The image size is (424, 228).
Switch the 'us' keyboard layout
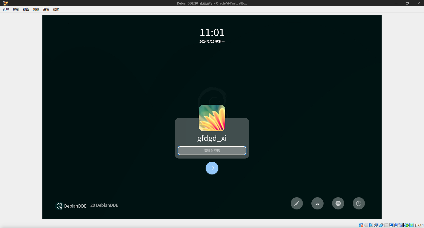click(x=317, y=203)
